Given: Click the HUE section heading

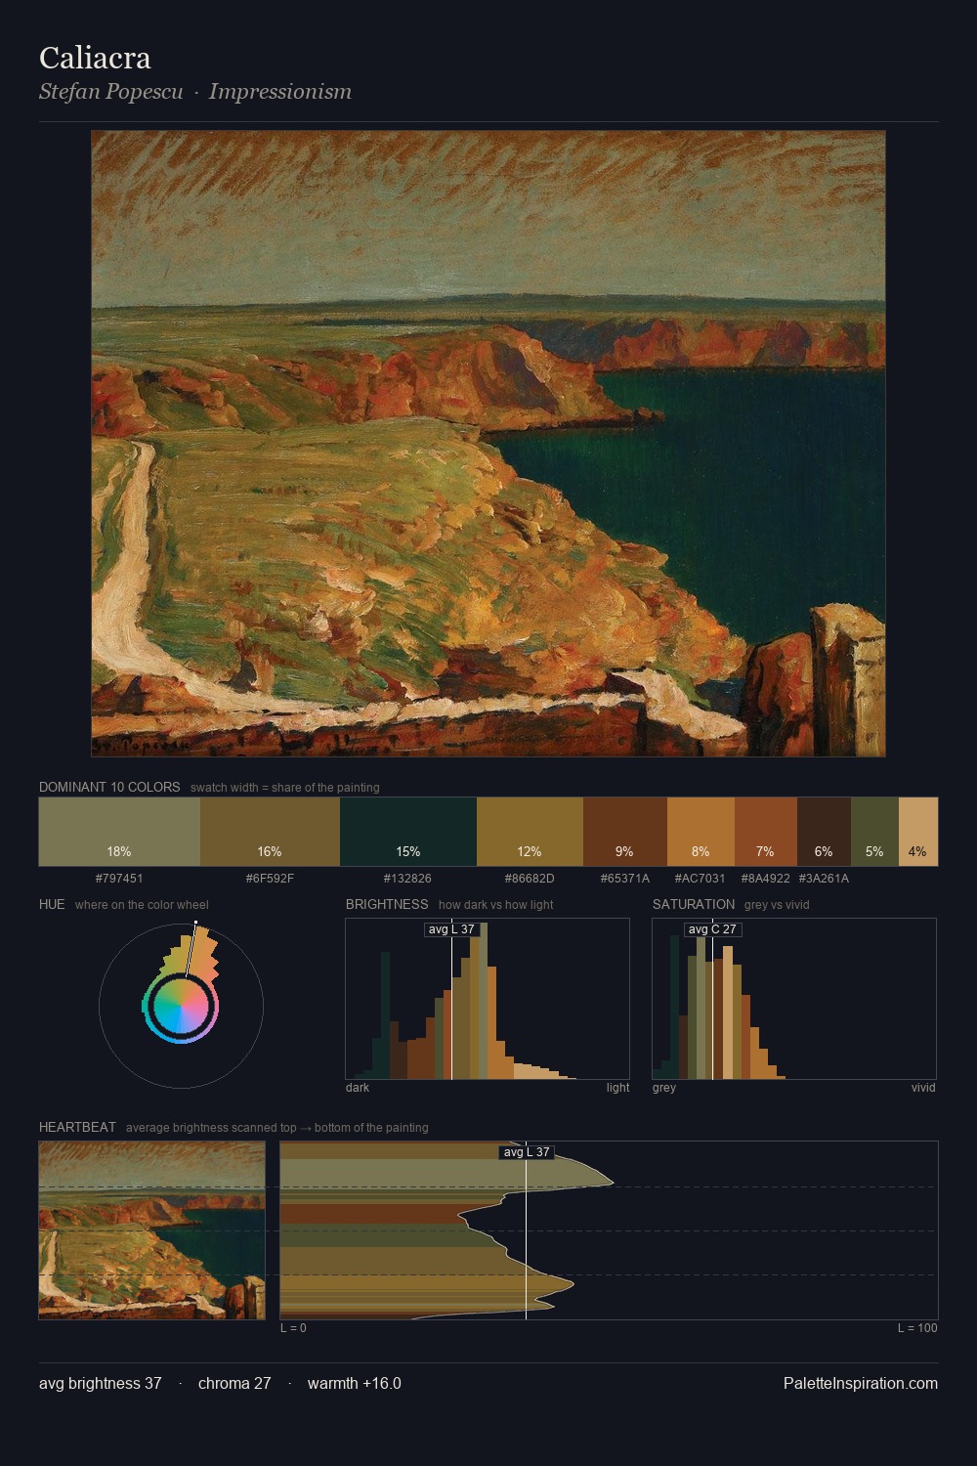Looking at the screenshot, I should point(52,904).
